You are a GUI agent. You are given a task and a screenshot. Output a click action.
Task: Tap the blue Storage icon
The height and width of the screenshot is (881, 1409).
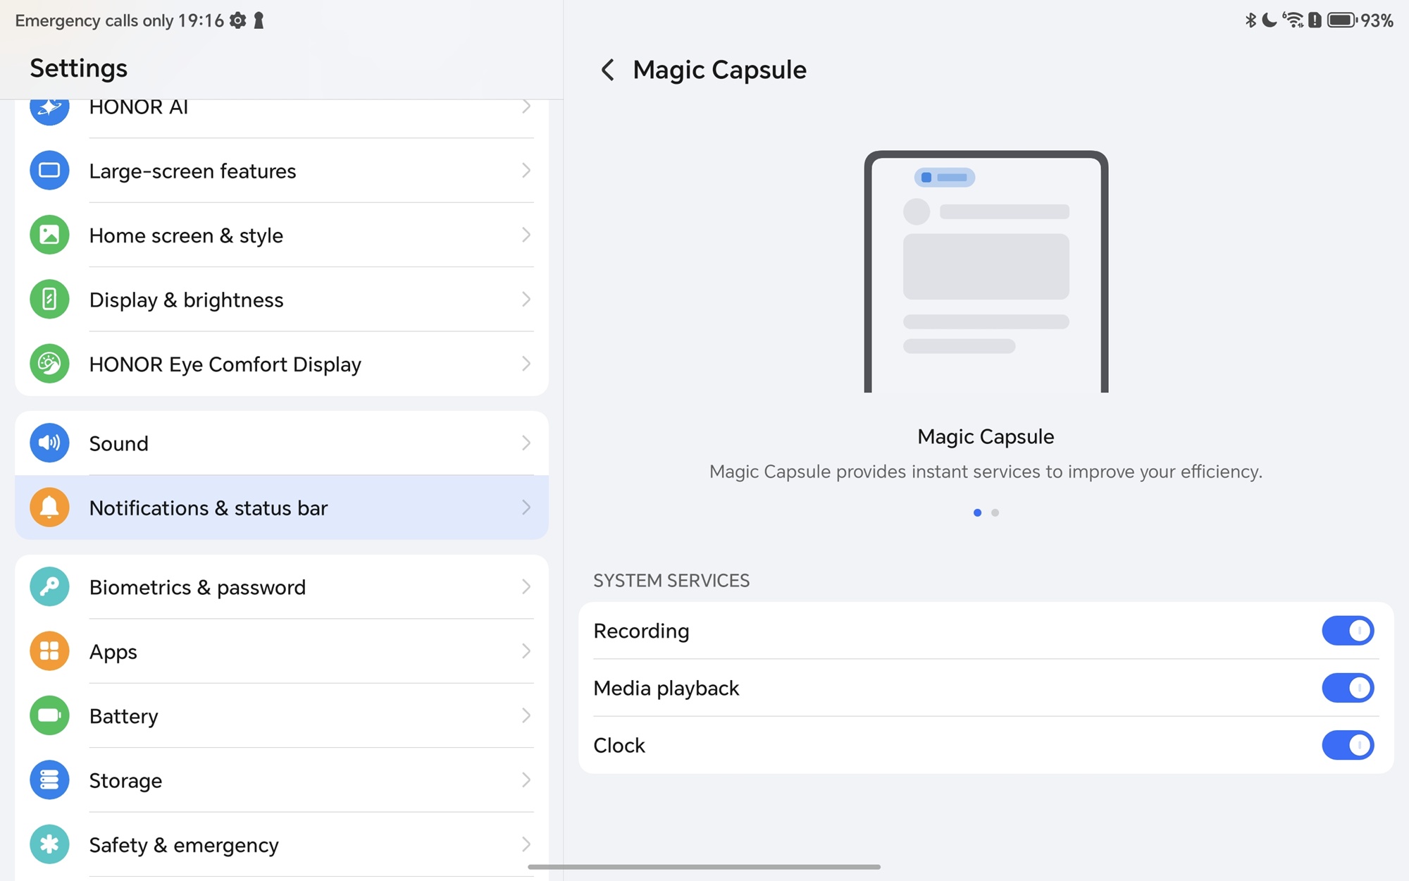point(49,780)
